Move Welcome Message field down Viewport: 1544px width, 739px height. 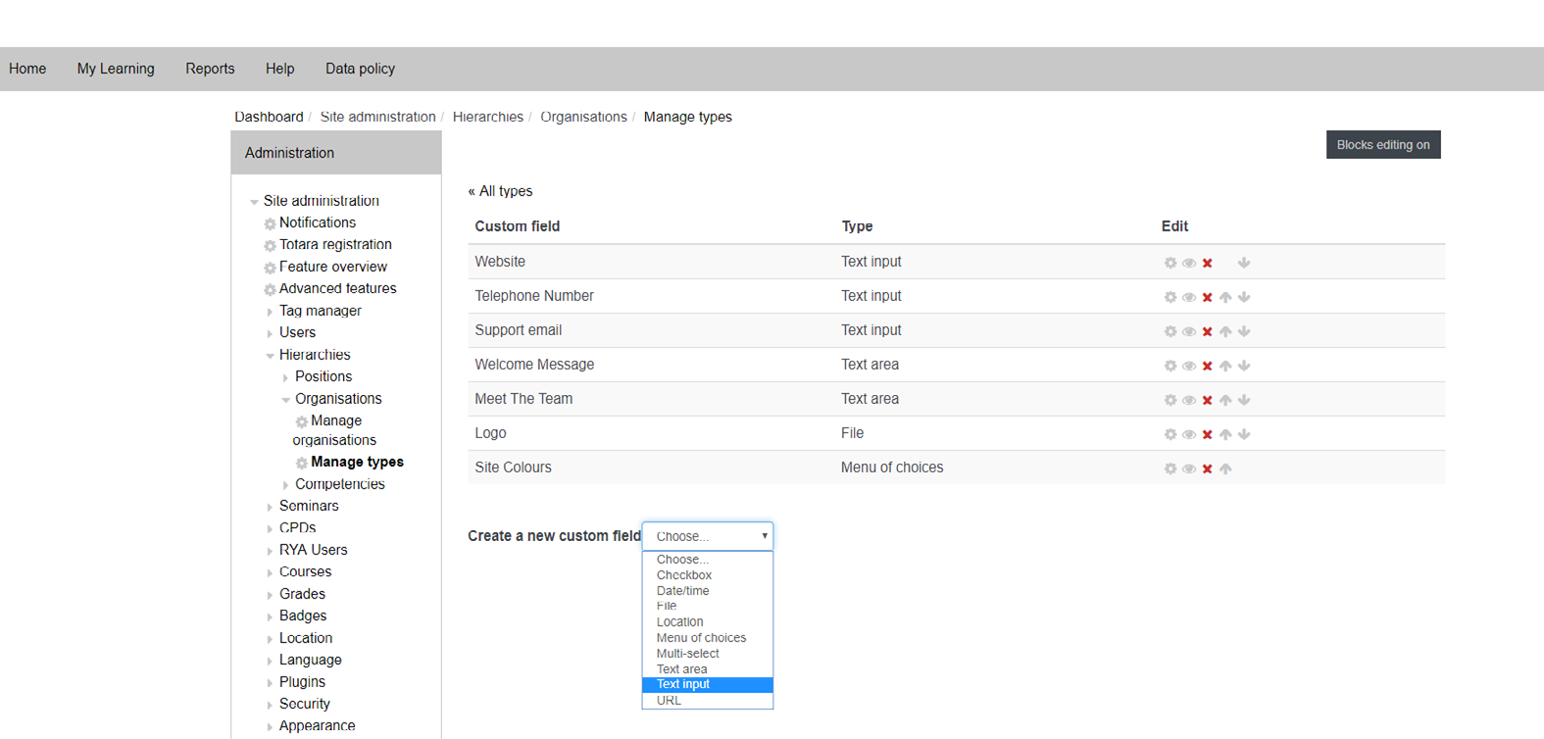(1244, 366)
